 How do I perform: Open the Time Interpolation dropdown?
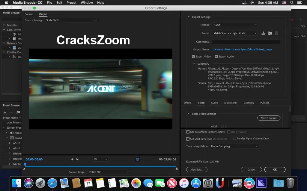click(234, 146)
